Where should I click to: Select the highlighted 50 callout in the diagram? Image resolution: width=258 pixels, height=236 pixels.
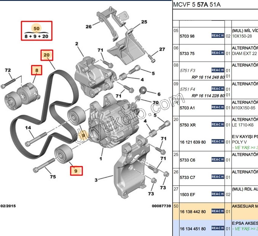pos(36,28)
